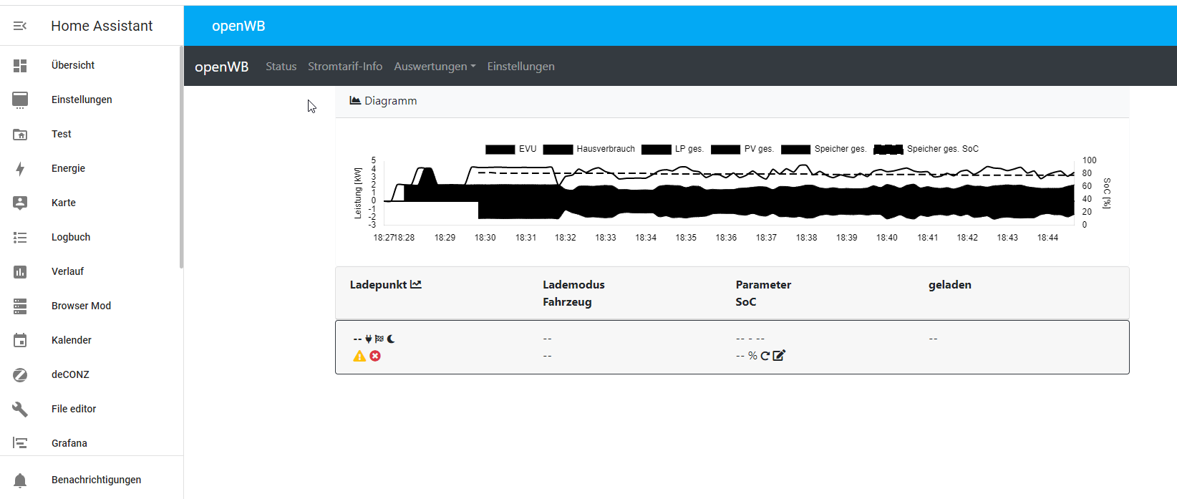
Task: Click the Kalender calendar icon
Action: [20, 341]
